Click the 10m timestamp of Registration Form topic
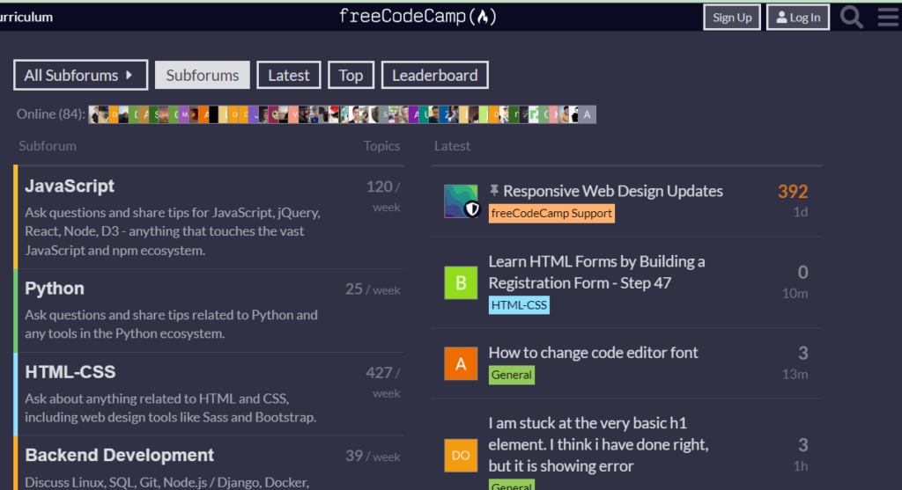The width and height of the screenshot is (902, 490). click(795, 294)
